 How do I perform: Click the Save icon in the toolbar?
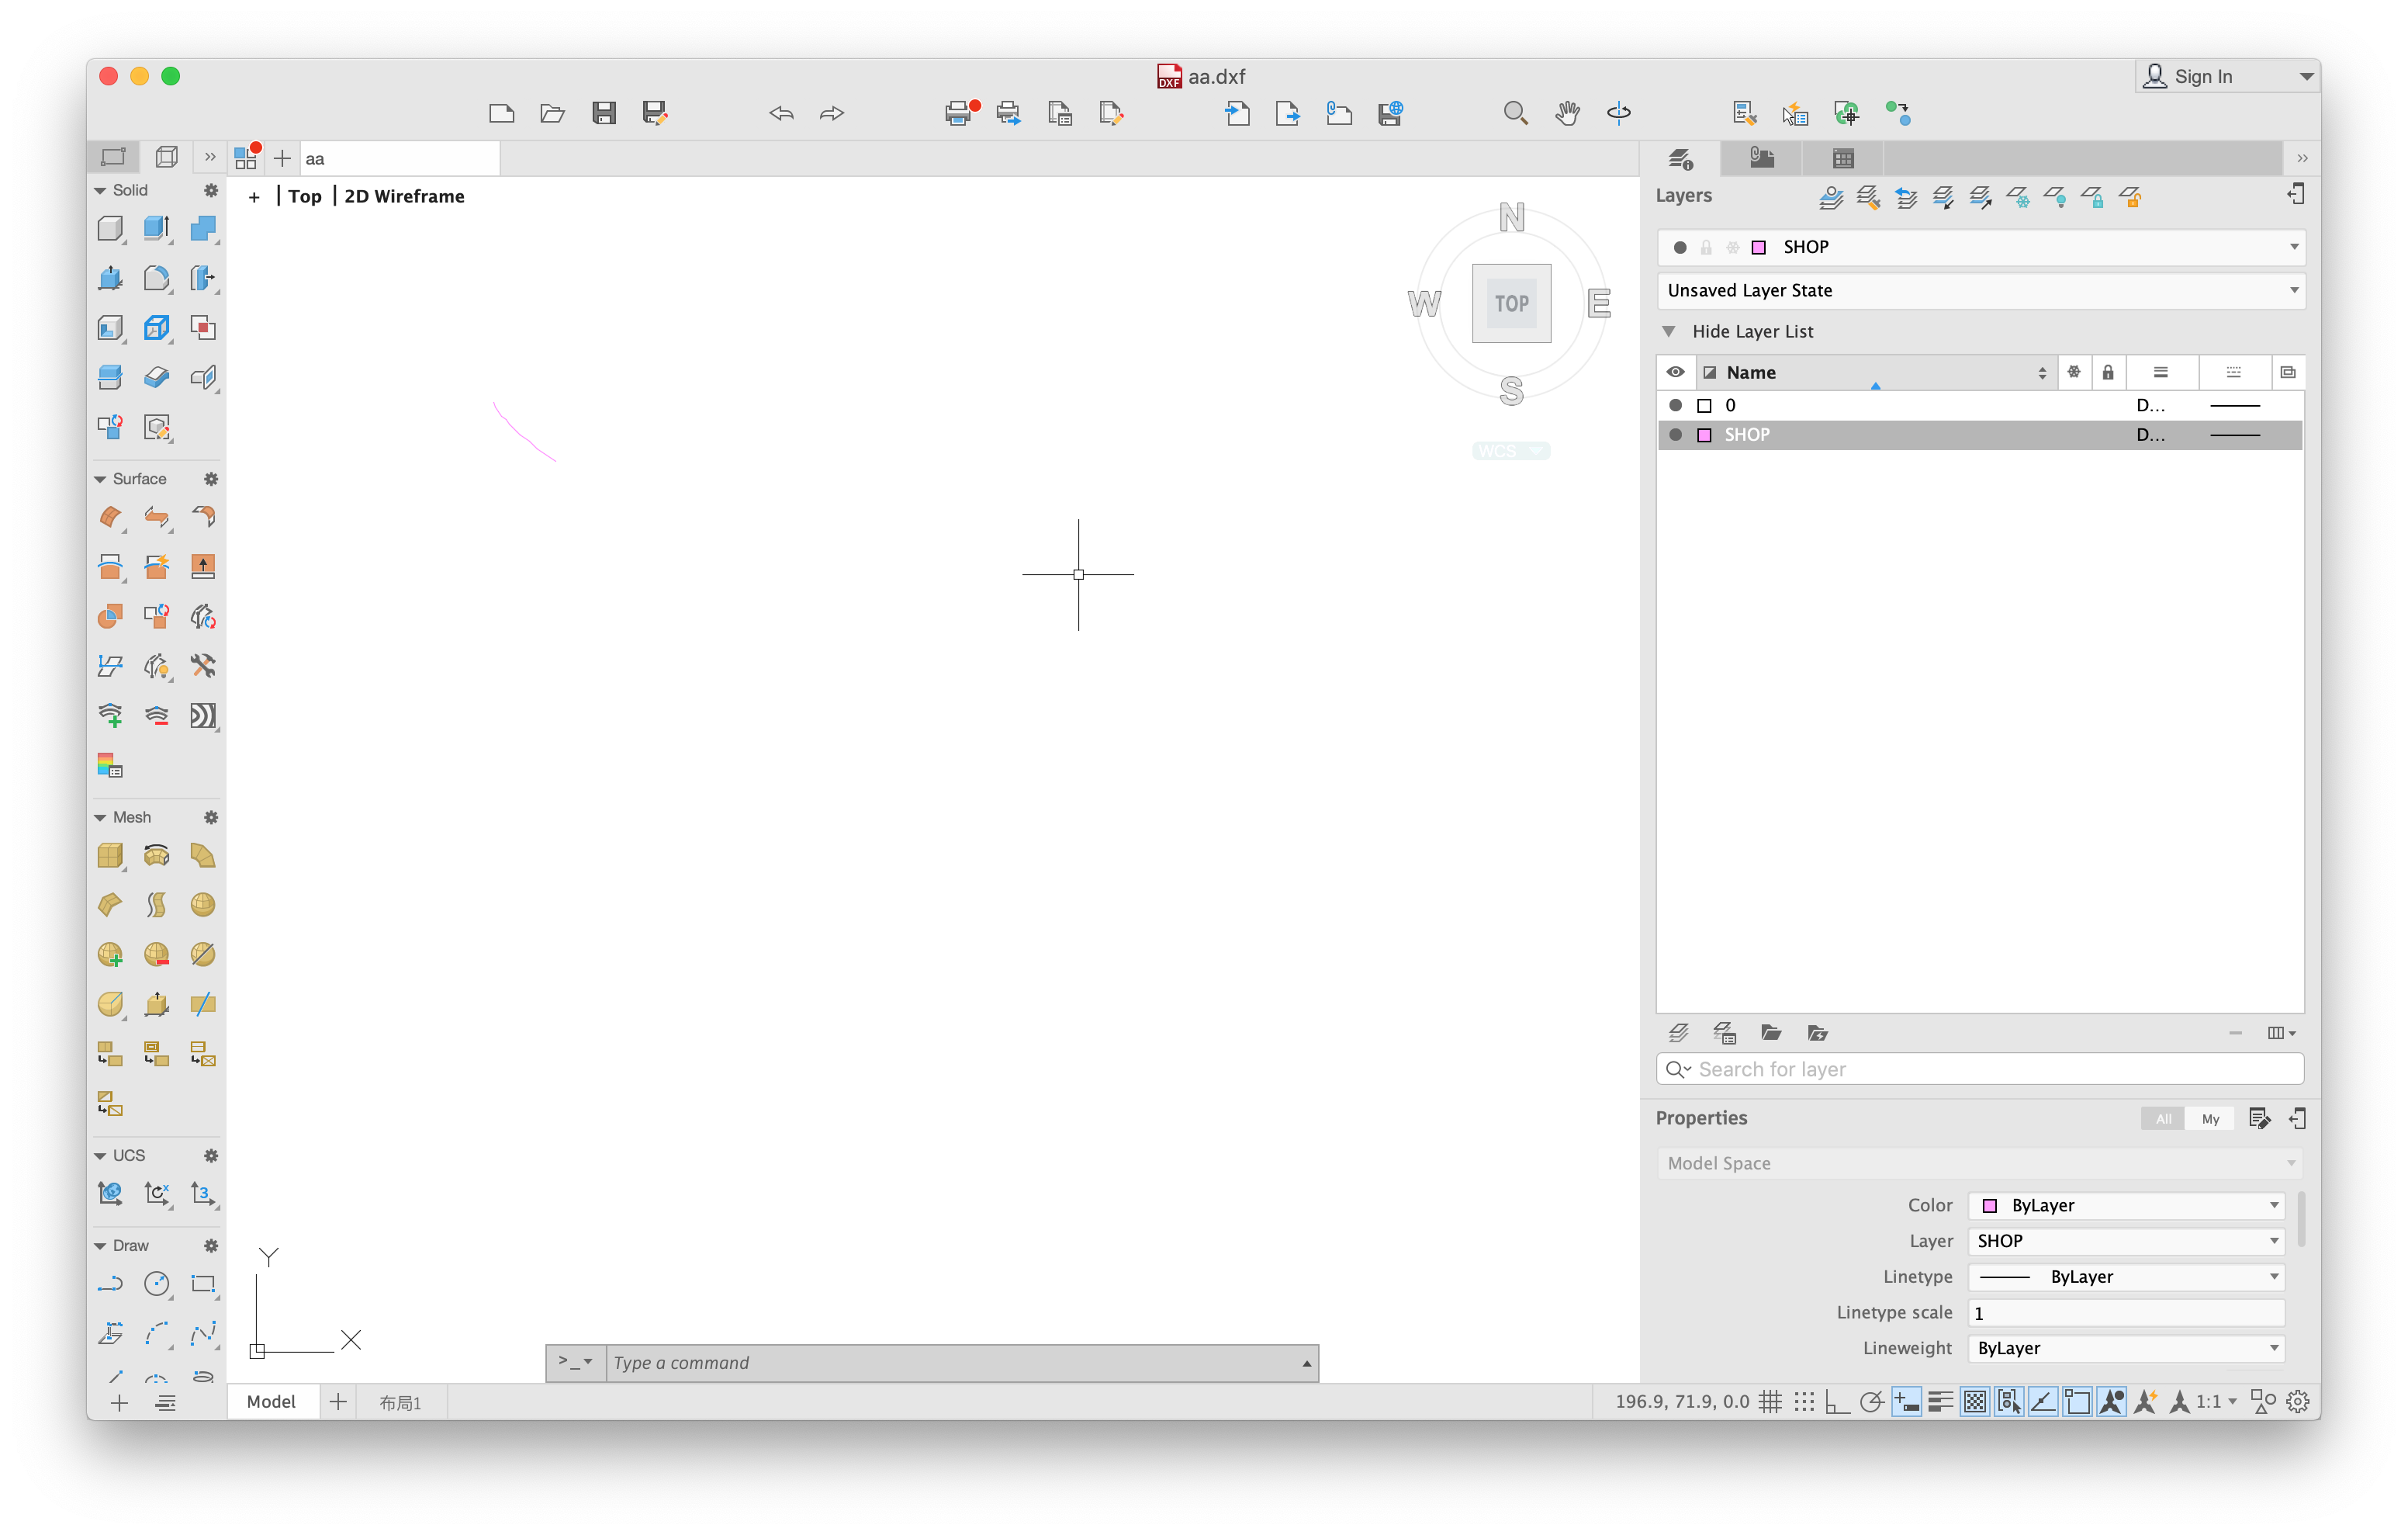pos(604,113)
